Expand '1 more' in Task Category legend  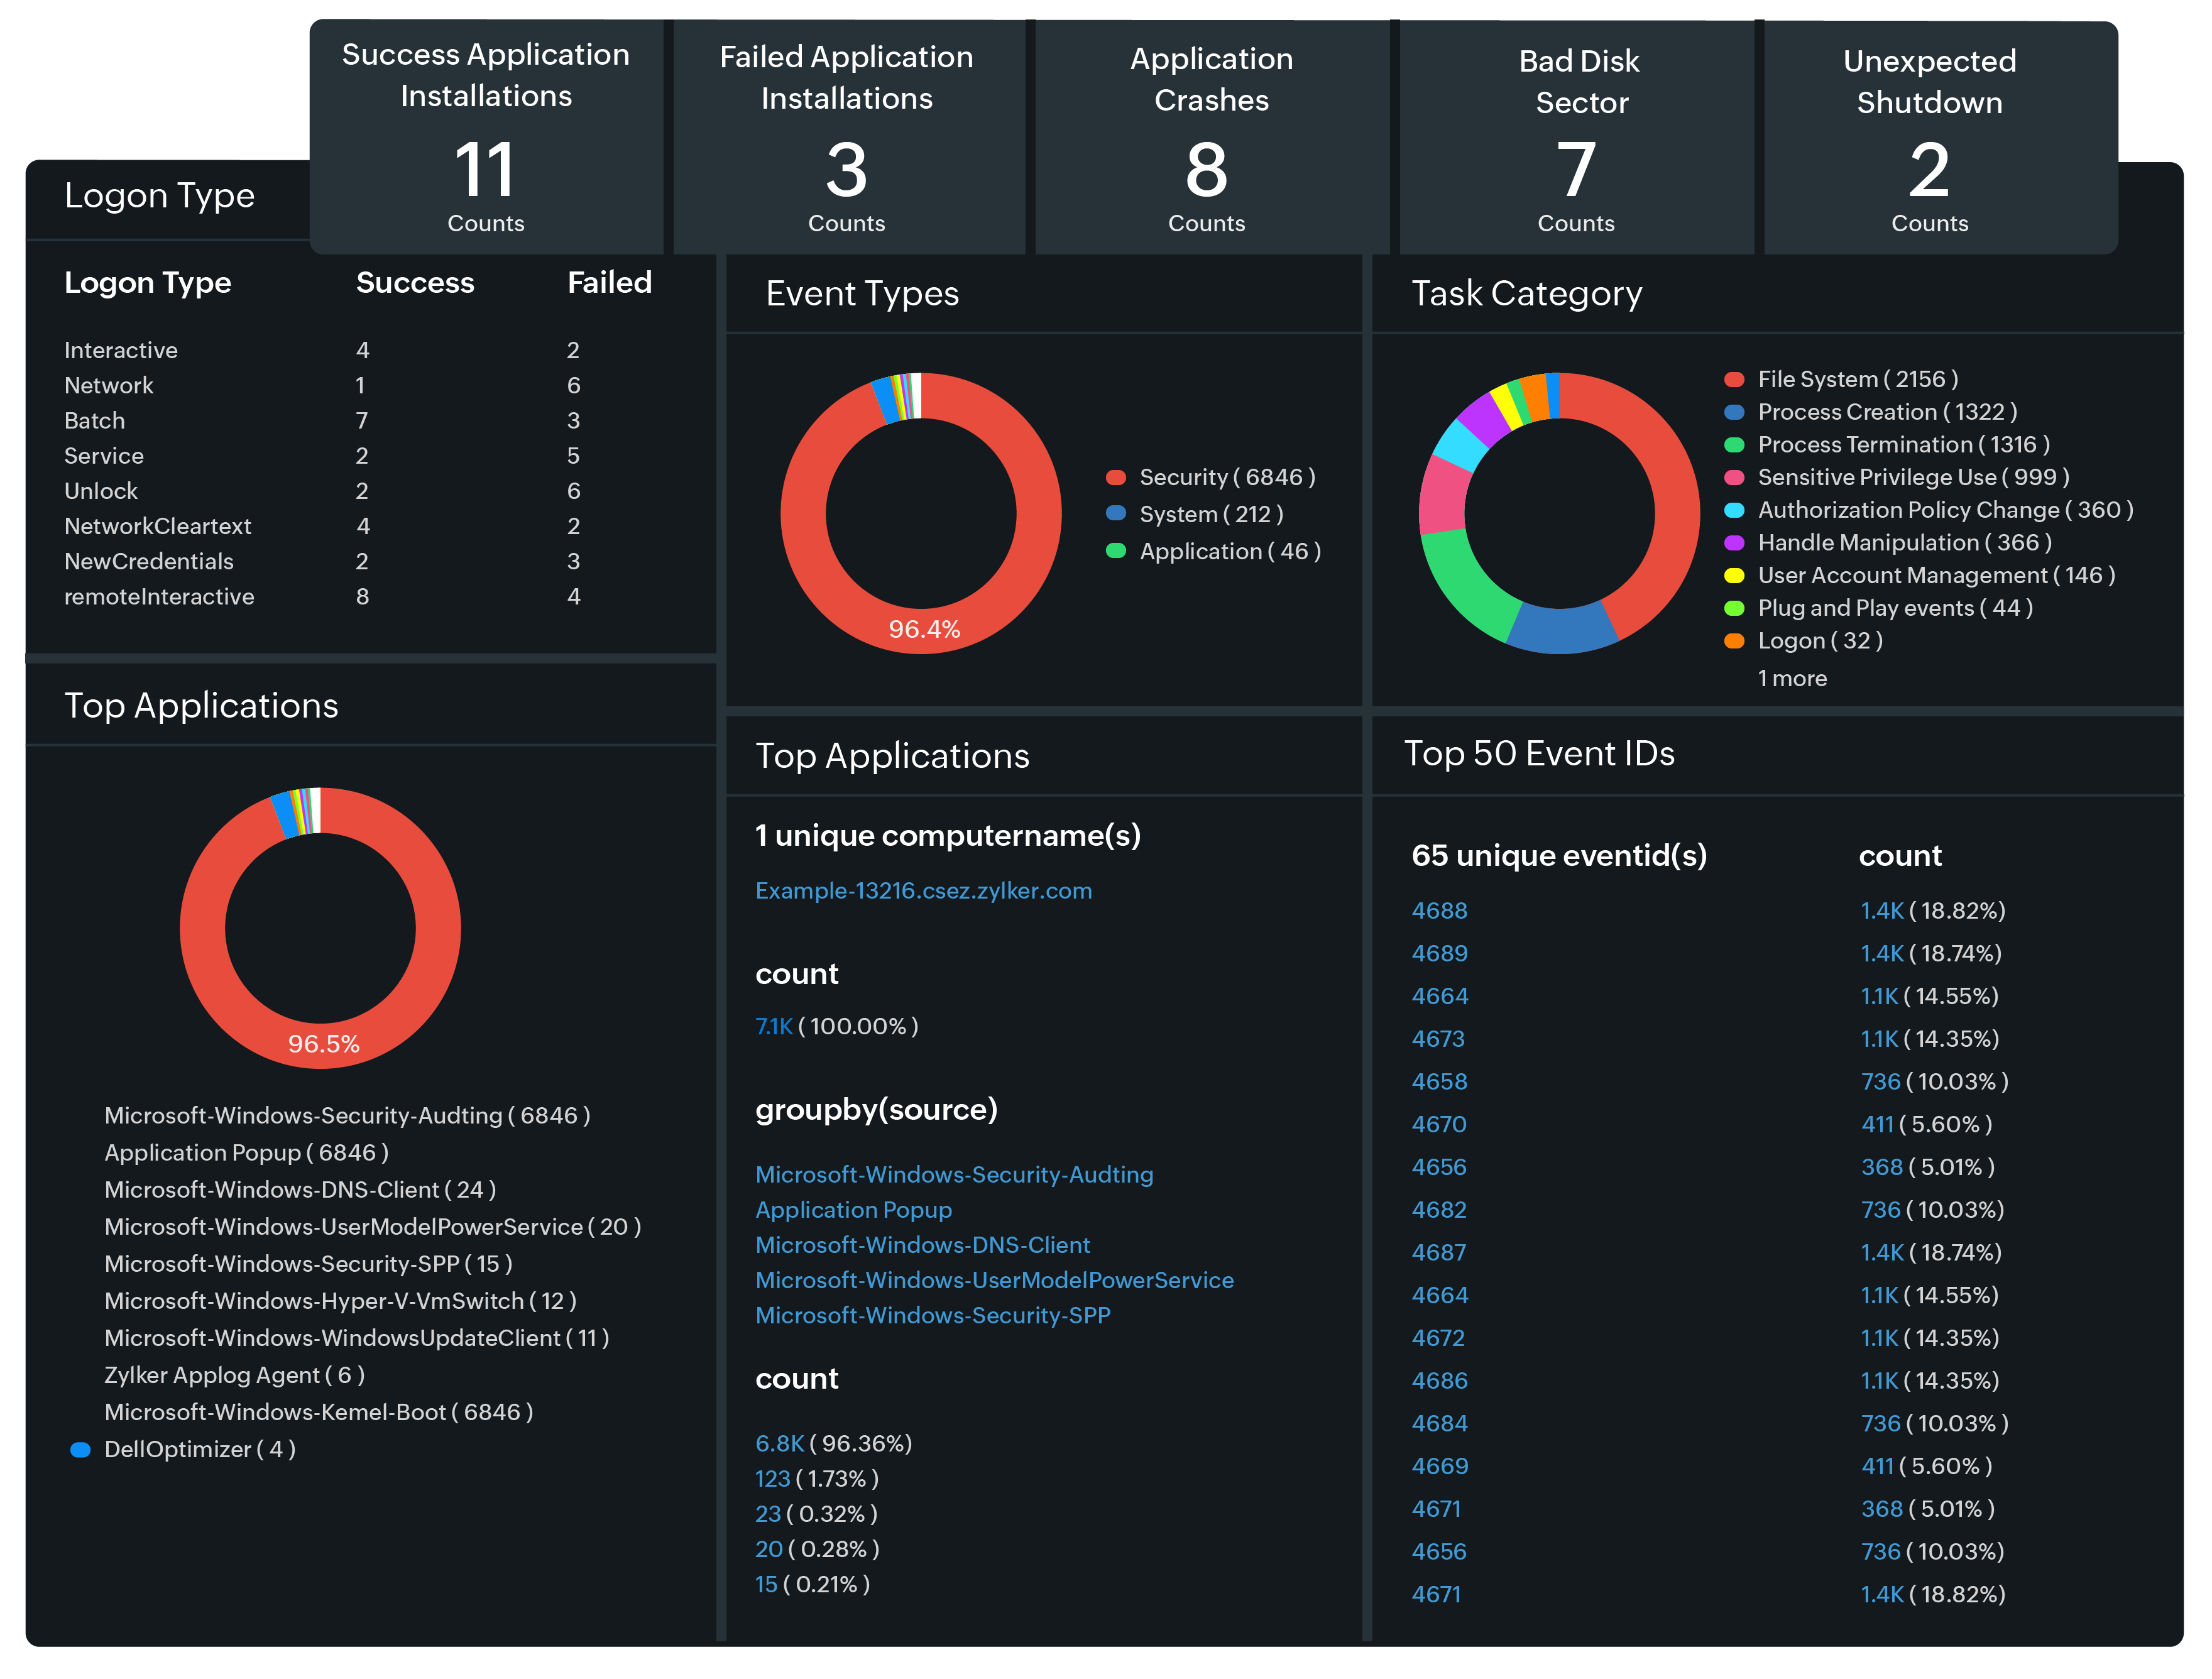pyautogui.click(x=1792, y=679)
